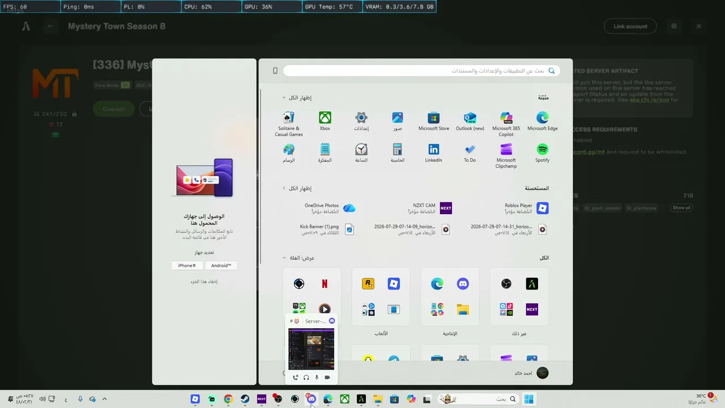
Task: Open FiveM in the Other category folder
Action: point(532,284)
